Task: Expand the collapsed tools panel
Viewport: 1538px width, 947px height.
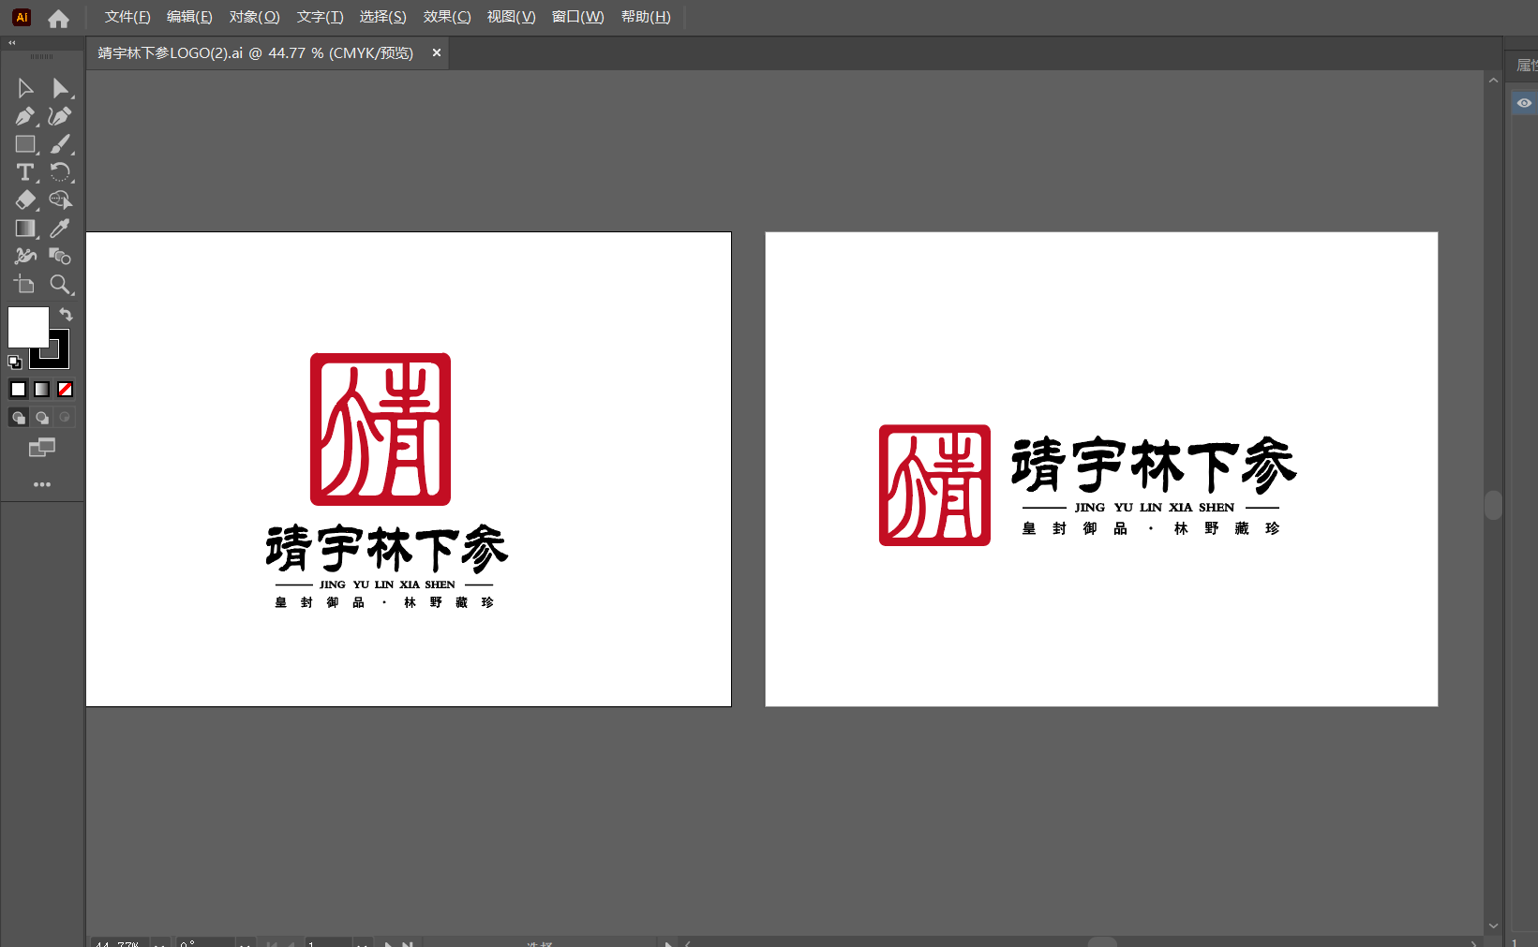Action: click(12, 43)
